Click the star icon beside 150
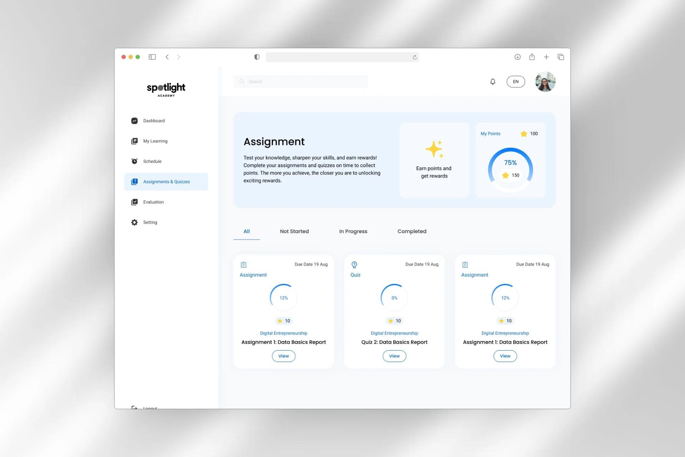The image size is (685, 457). [506, 175]
